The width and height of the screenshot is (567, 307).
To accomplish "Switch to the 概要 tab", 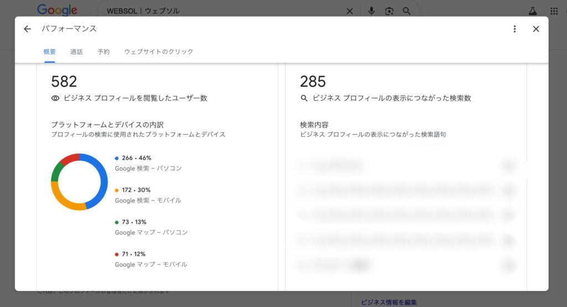I will (50, 52).
